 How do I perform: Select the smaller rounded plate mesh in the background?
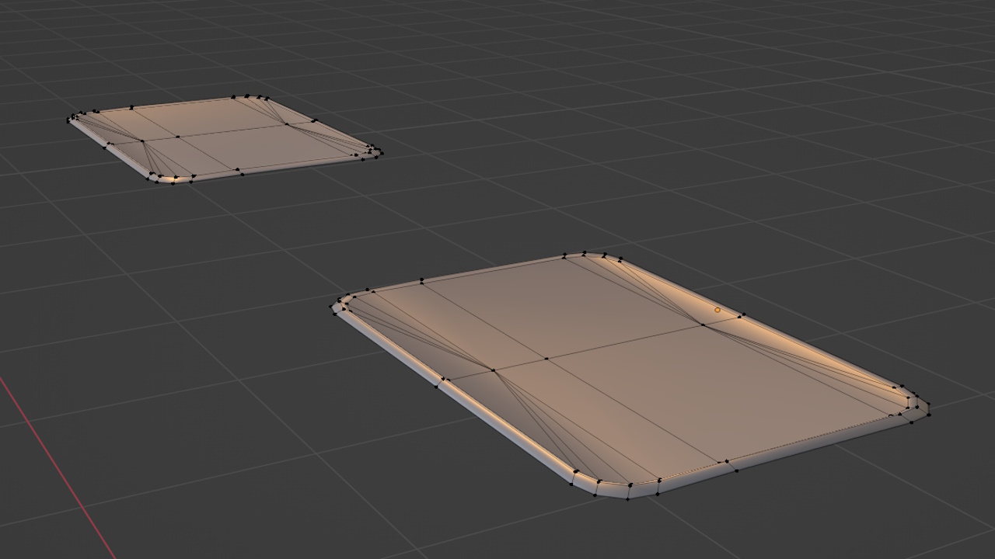[225, 139]
